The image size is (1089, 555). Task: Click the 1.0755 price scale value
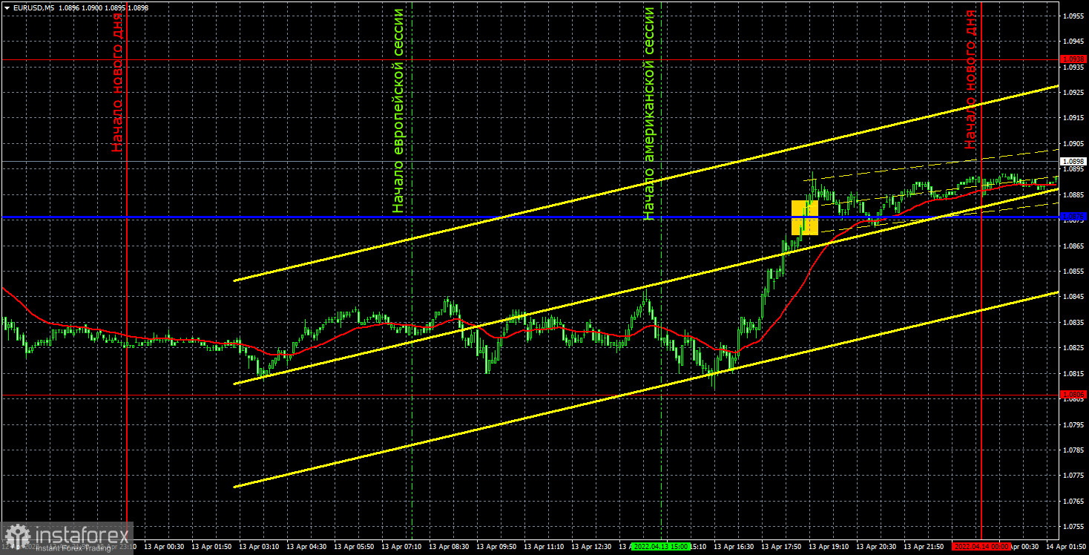(1074, 527)
